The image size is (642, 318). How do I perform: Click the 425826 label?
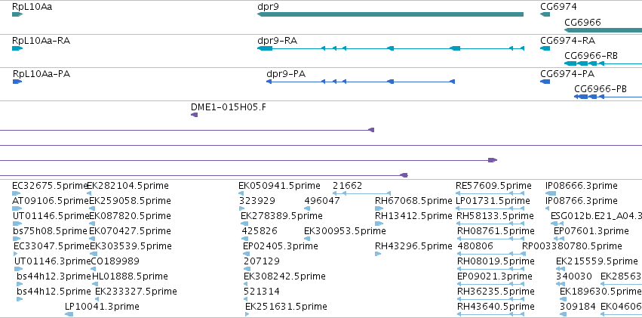[260, 231]
